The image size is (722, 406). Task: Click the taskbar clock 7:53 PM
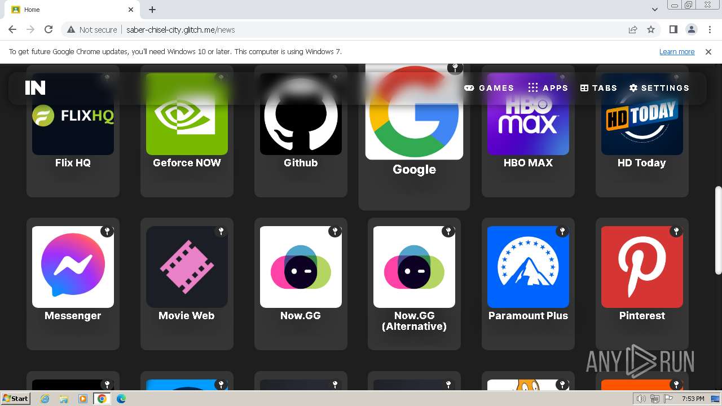pyautogui.click(x=693, y=399)
